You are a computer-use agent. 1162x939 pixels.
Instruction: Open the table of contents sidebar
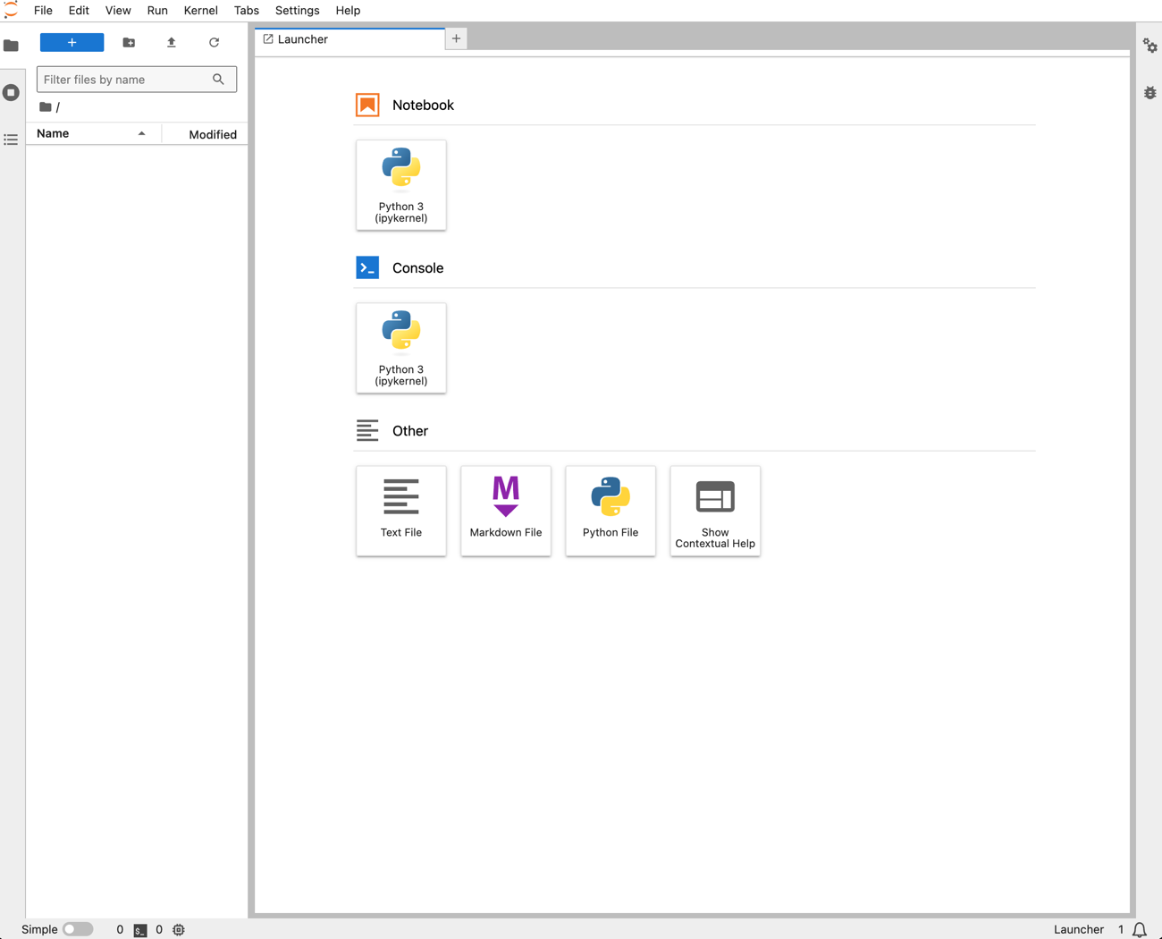(11, 139)
